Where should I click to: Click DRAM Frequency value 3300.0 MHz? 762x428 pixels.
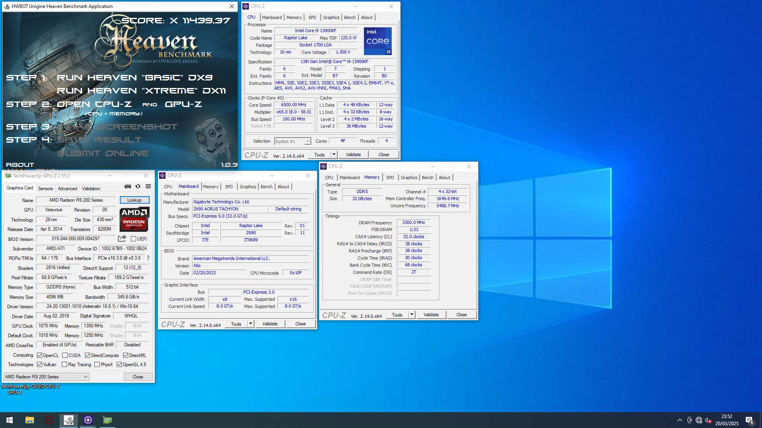pos(414,223)
